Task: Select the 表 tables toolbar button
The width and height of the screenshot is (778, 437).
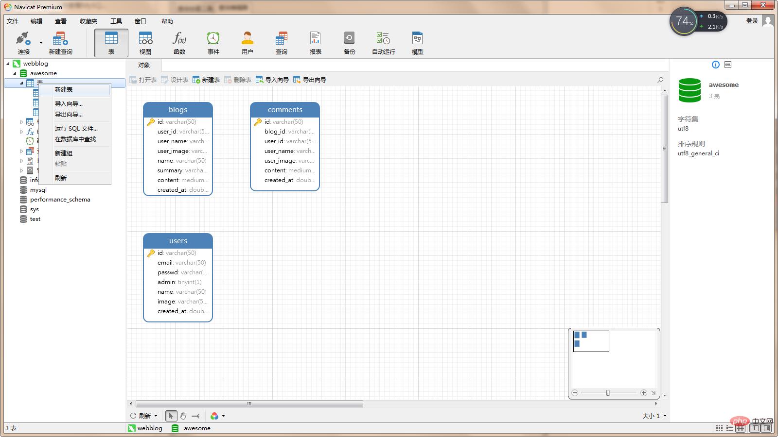Action: [x=111, y=43]
